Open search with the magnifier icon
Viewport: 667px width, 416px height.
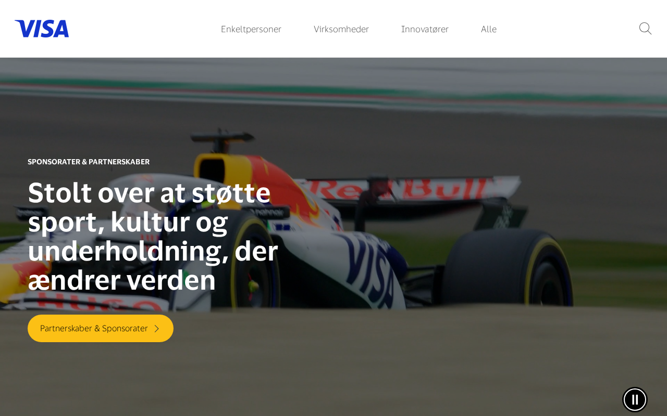point(645,29)
